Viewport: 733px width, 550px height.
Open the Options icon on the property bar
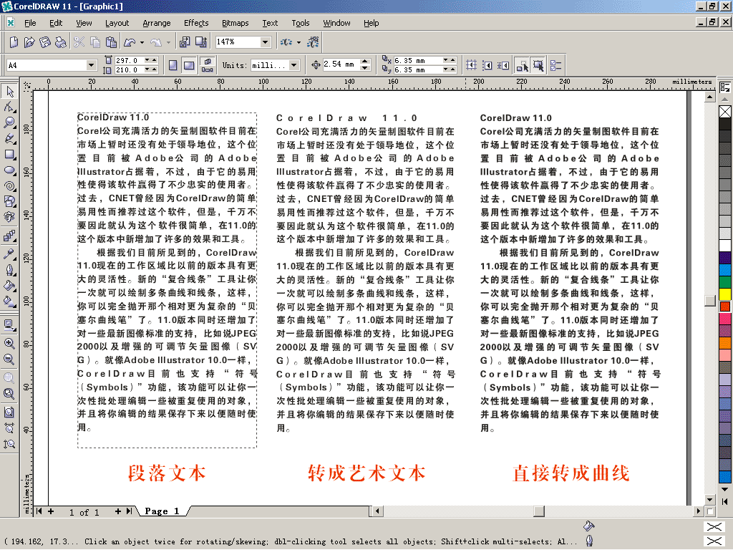click(x=555, y=65)
